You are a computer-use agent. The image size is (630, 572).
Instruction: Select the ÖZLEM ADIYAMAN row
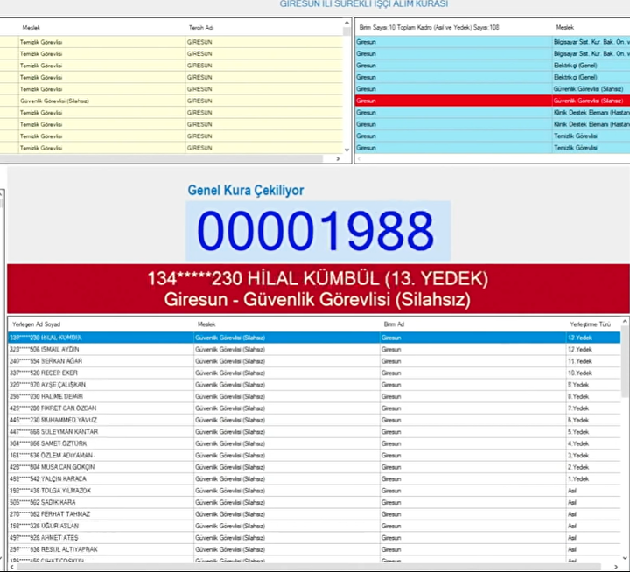[314, 455]
